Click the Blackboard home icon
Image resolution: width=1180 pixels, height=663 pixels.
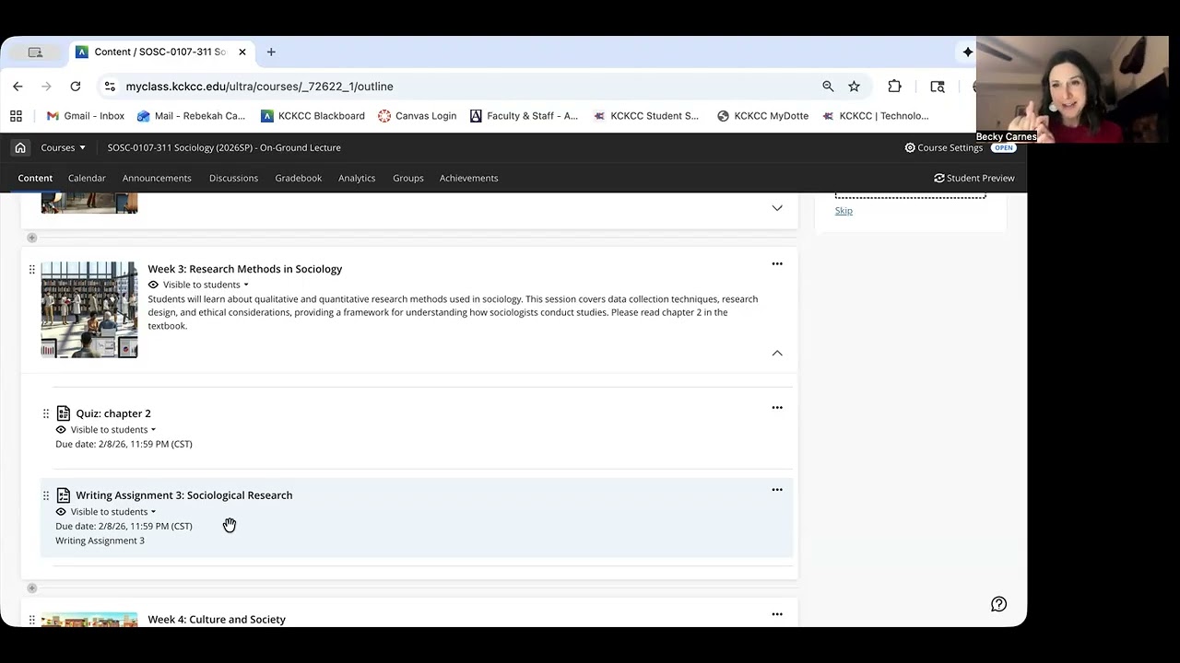click(20, 147)
